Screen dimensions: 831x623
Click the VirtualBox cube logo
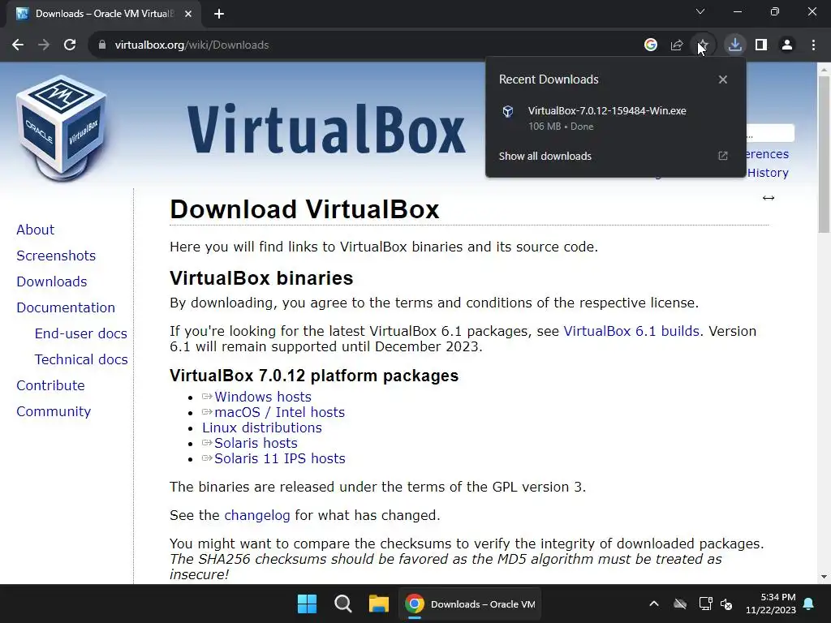pos(62,127)
